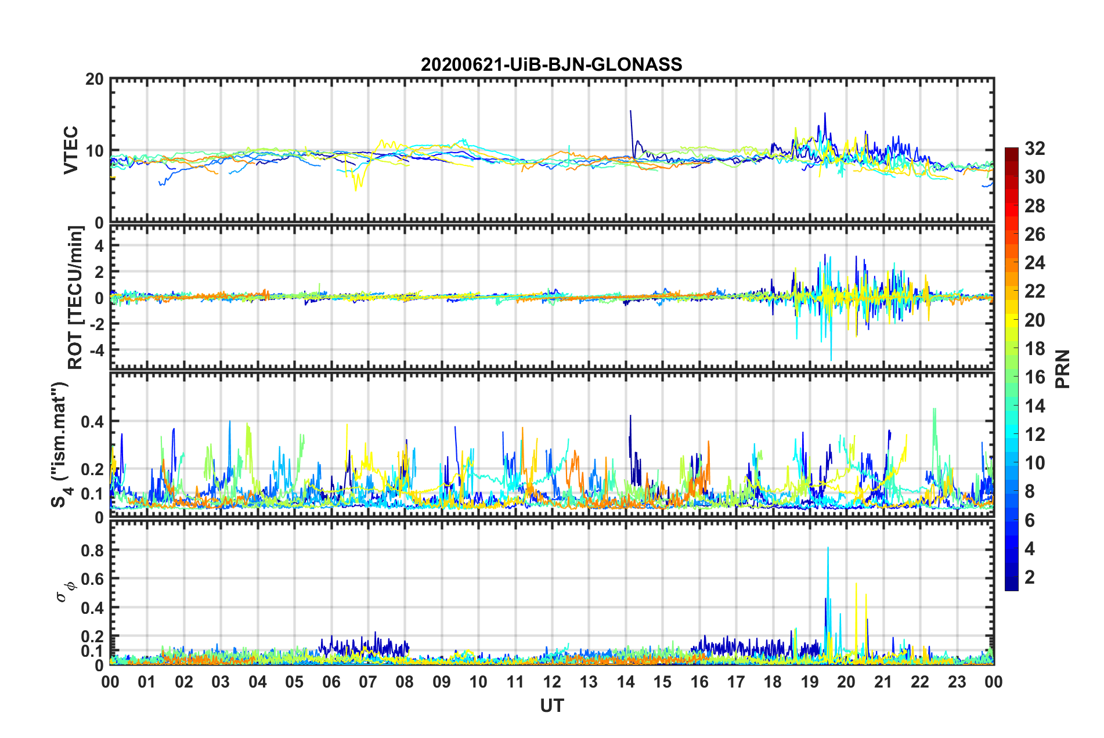
Task: Click the PRN colorbar gradient strip
Action: pos(1011,370)
